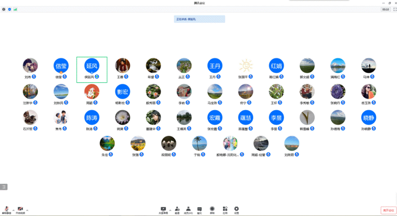397x216 pixels.
Task: Open the 成员(43) members list
Action: click(188, 209)
